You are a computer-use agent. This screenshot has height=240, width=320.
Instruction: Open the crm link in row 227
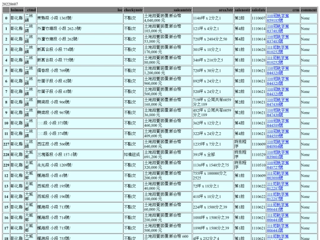click(x=278, y=144)
